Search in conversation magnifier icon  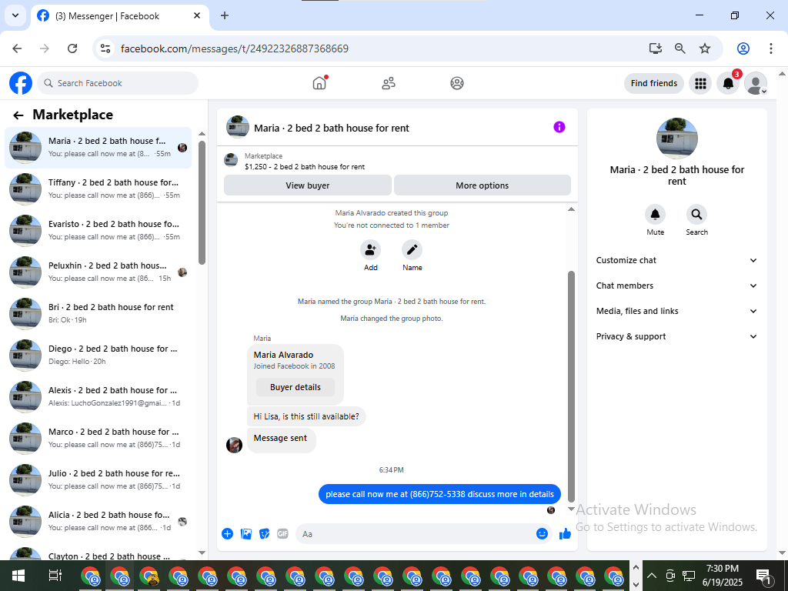(696, 215)
